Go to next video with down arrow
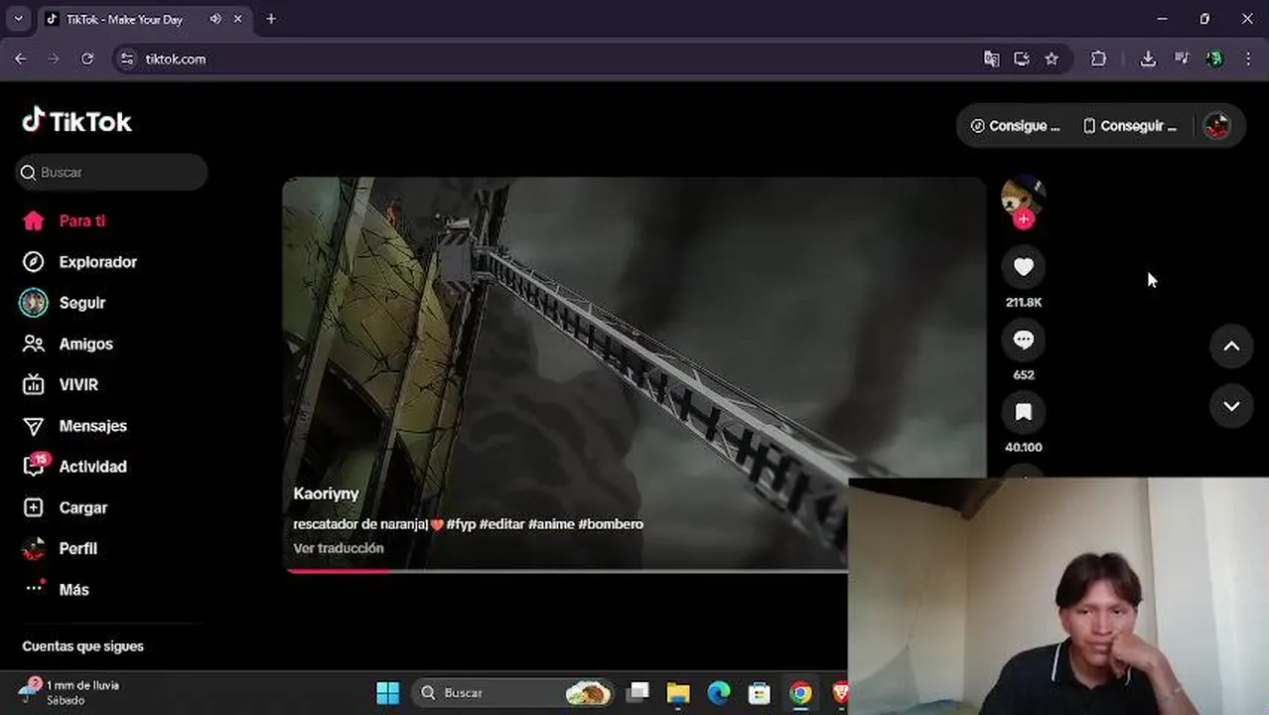This screenshot has width=1269, height=715. (1231, 406)
